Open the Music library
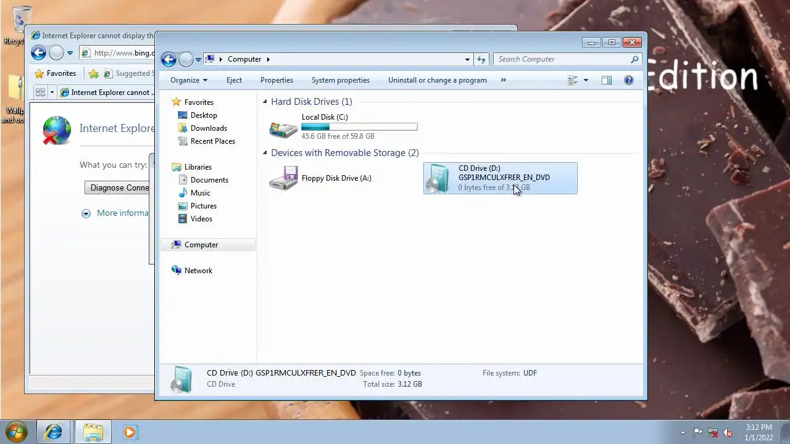The image size is (790, 444). [201, 193]
